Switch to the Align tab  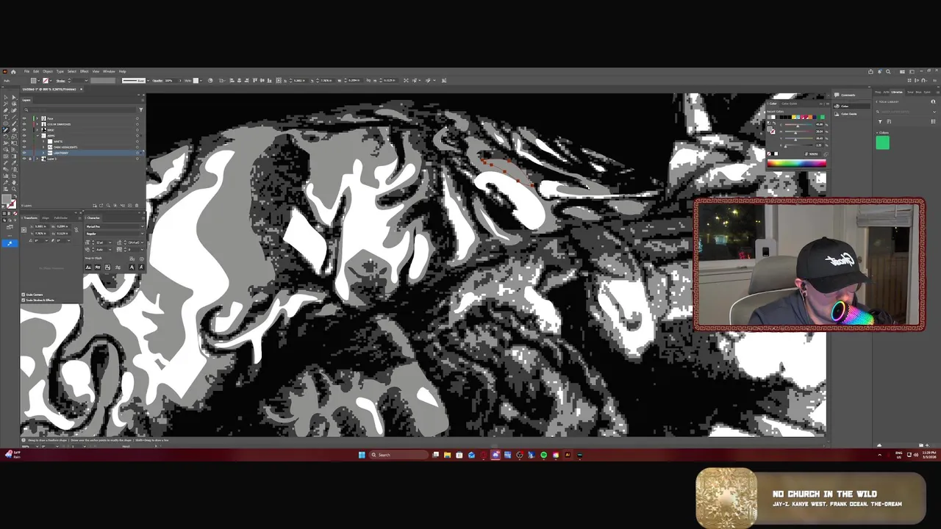46,217
